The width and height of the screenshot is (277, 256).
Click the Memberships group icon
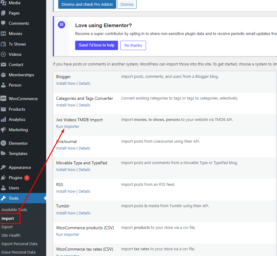coord(3,75)
